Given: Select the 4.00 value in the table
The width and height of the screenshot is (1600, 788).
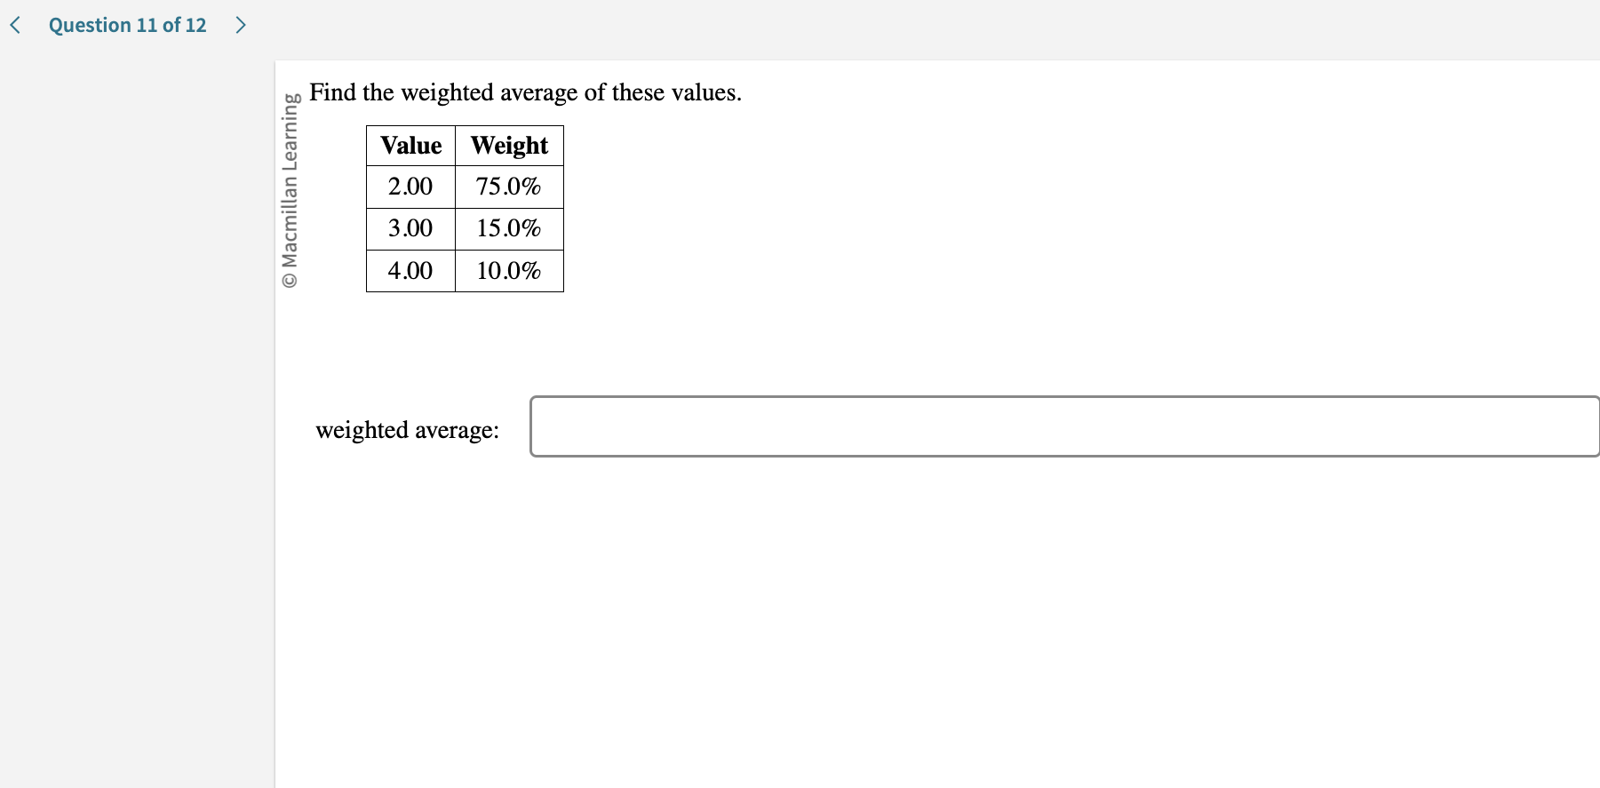Looking at the screenshot, I should [x=410, y=271].
